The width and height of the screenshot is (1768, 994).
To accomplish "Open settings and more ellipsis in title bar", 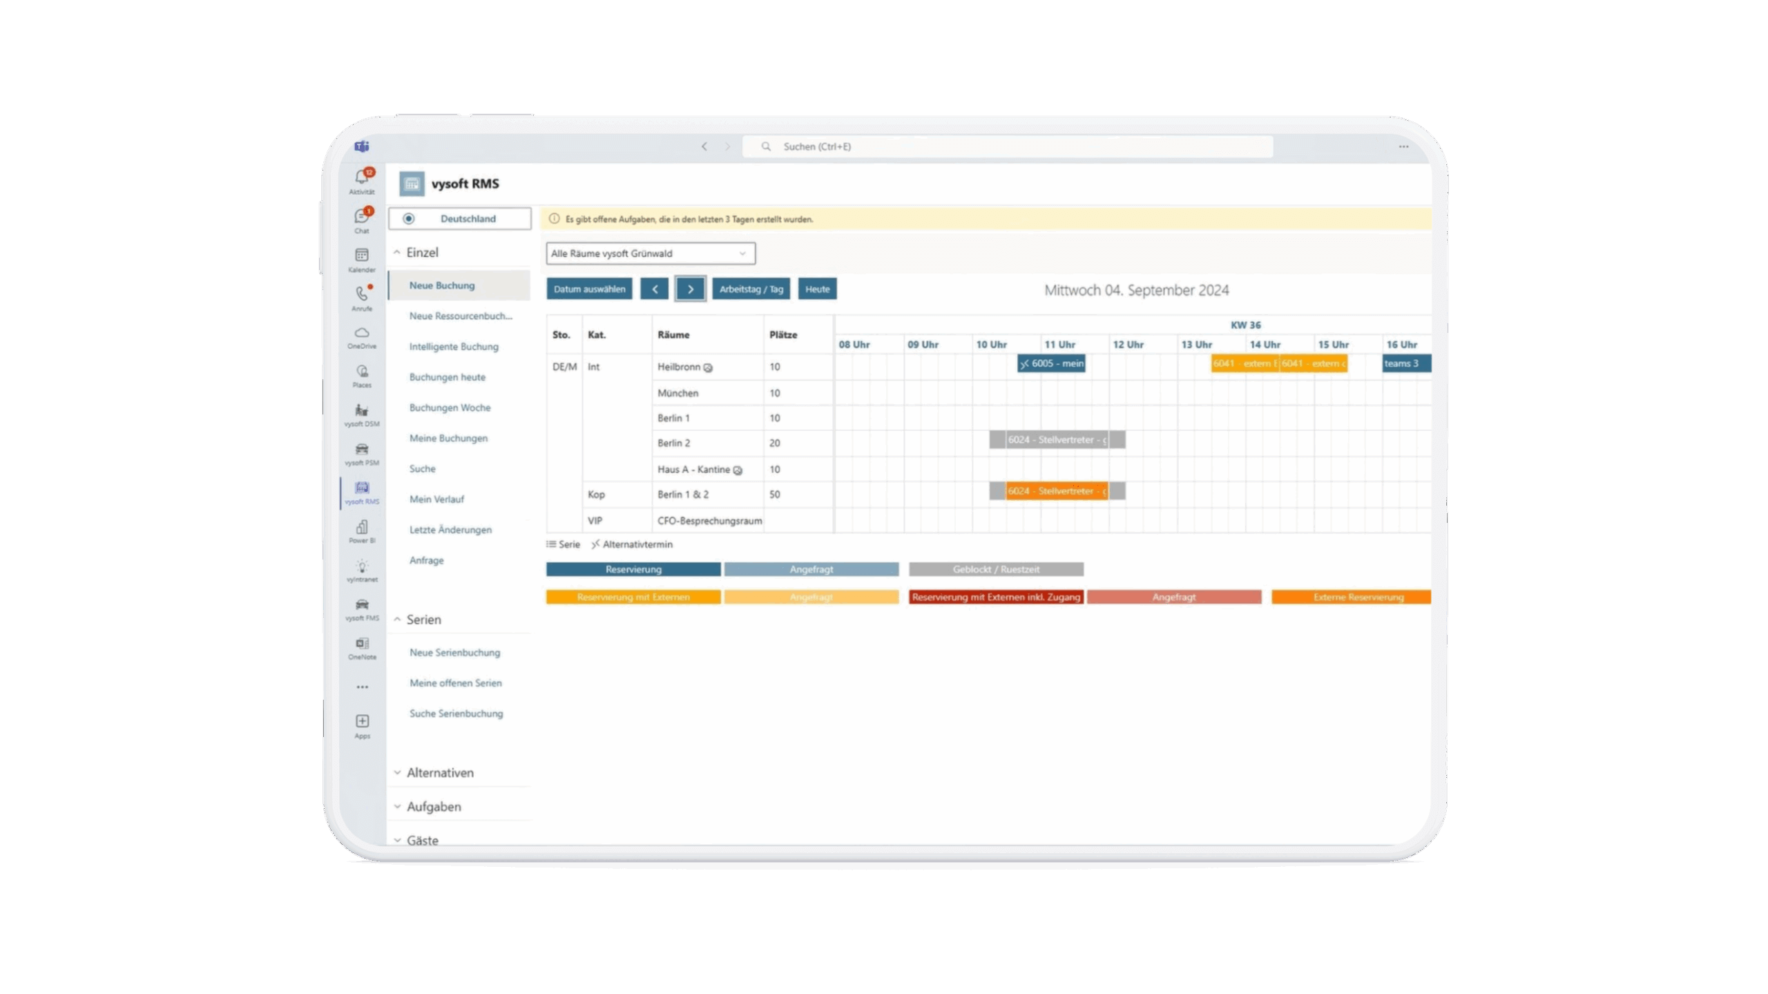I will (1404, 146).
